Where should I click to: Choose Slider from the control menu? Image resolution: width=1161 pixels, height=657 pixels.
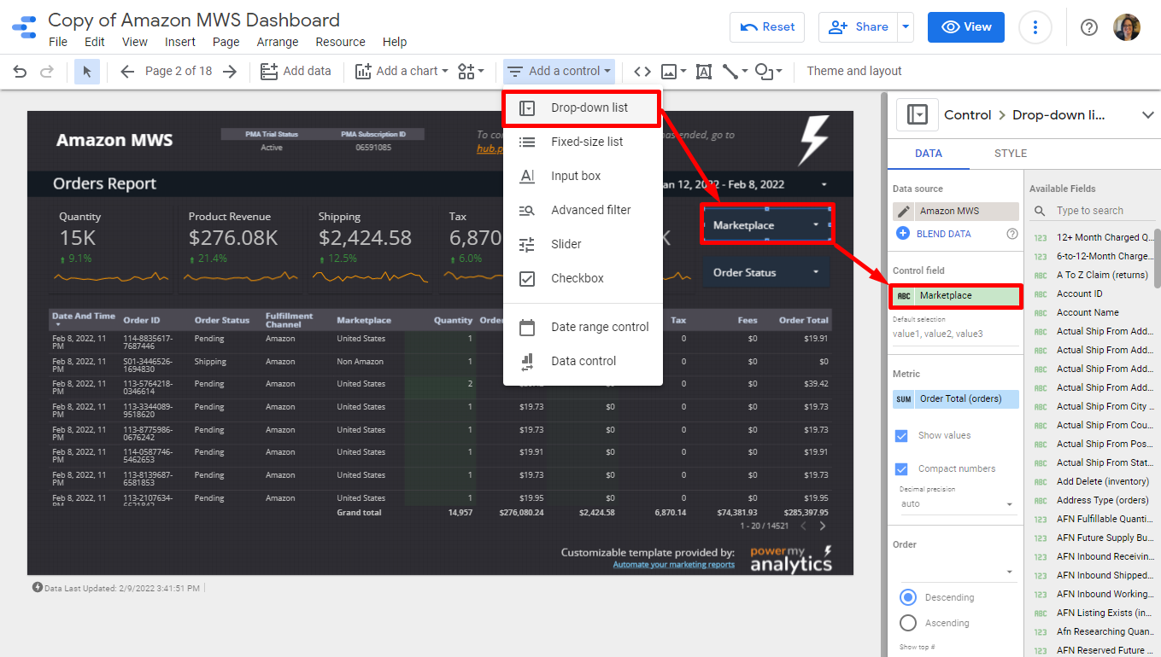pyautogui.click(x=566, y=244)
